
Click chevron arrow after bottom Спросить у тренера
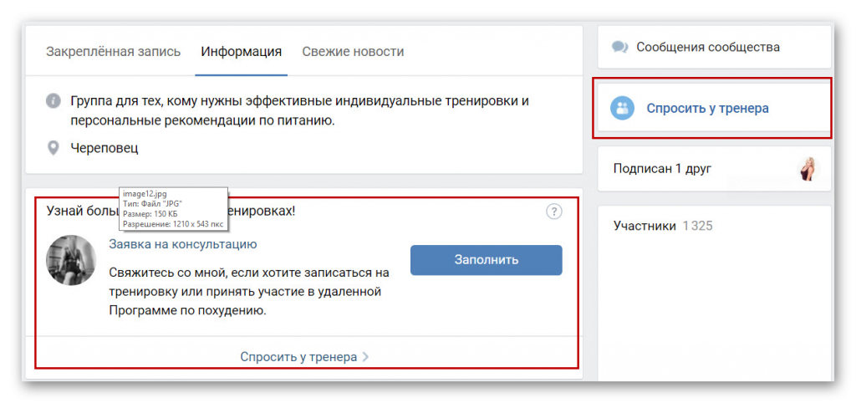pyautogui.click(x=366, y=357)
